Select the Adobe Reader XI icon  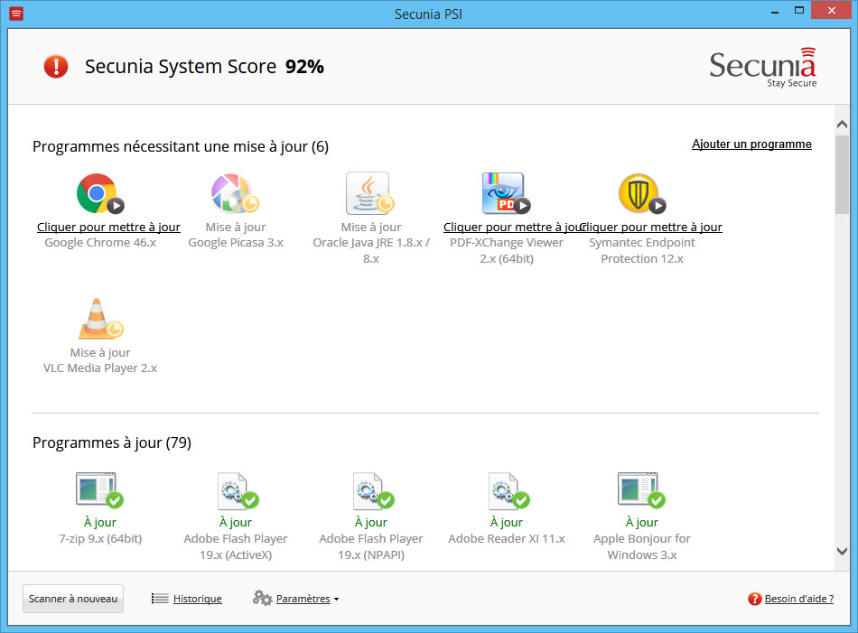coord(504,489)
